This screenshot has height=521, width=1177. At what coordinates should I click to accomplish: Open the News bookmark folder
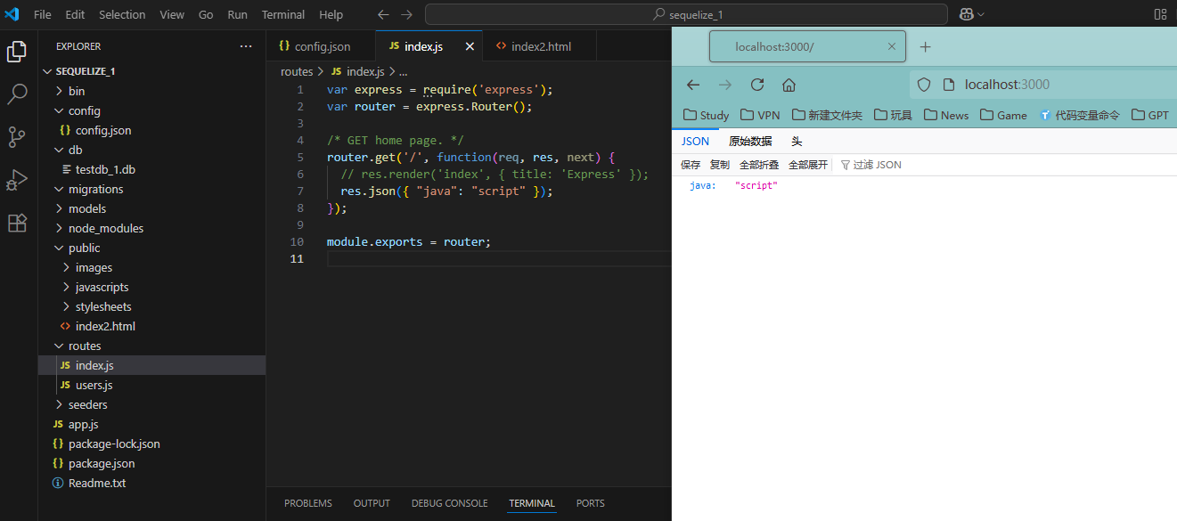coord(946,115)
